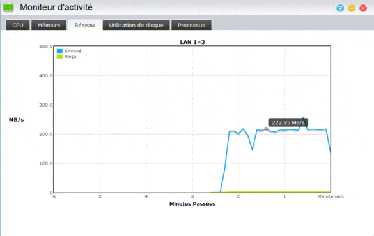Click the green Reçu legend swatch

[x=59, y=57]
